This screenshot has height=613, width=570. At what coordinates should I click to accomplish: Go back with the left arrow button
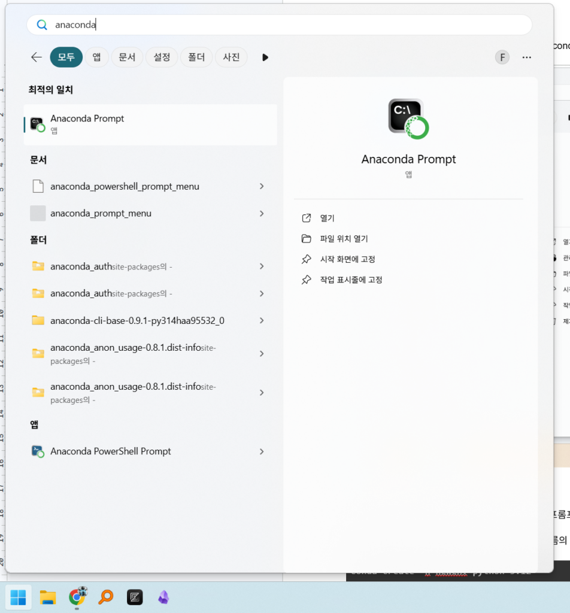(x=37, y=57)
